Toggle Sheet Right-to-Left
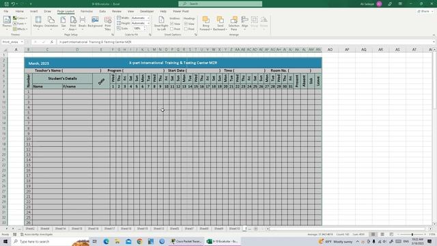437x246 pixels. [161, 23]
